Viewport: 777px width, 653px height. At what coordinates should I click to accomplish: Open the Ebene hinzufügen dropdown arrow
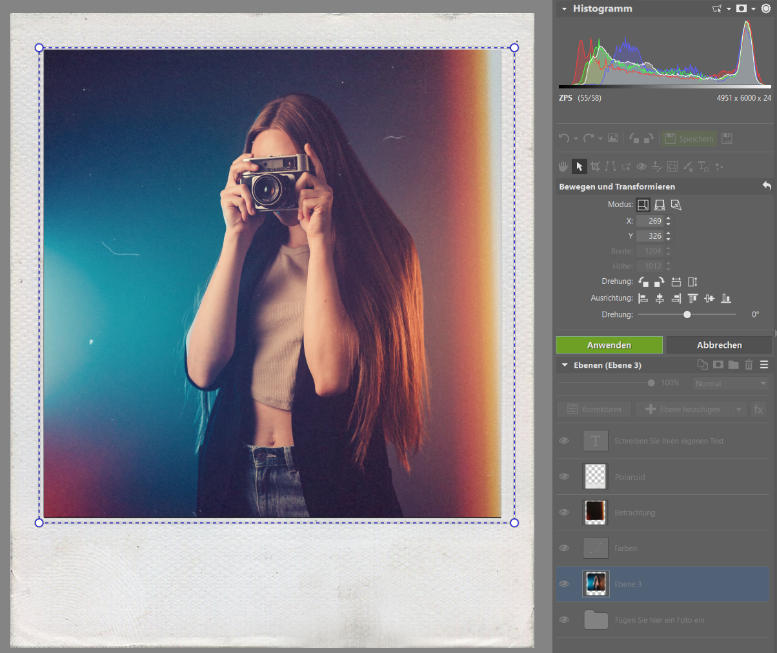coord(738,408)
